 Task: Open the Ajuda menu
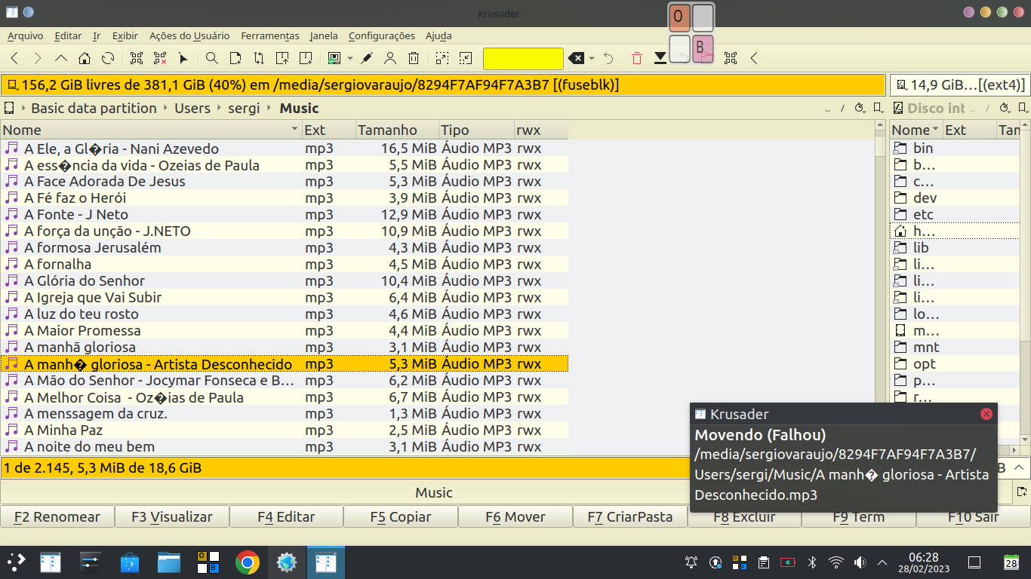tap(439, 35)
